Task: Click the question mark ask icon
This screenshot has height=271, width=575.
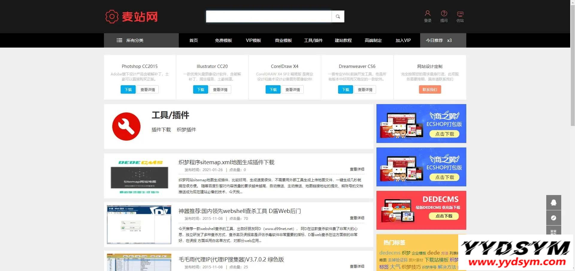Action: [444, 13]
